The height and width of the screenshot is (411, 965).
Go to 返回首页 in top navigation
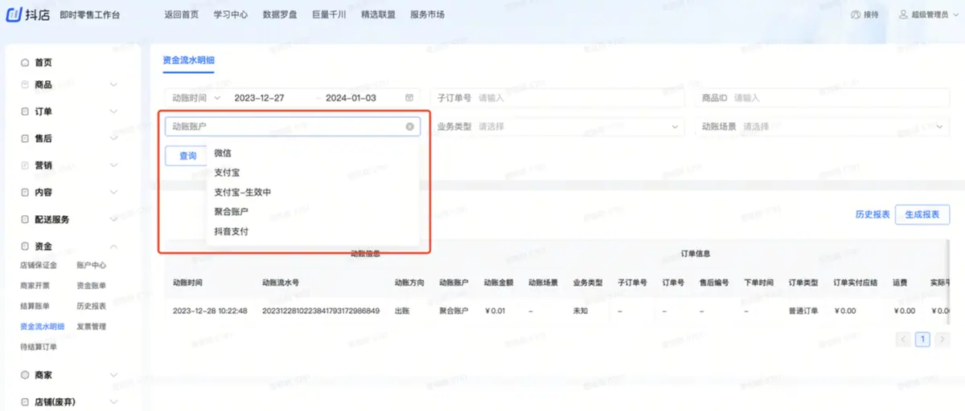pos(181,14)
